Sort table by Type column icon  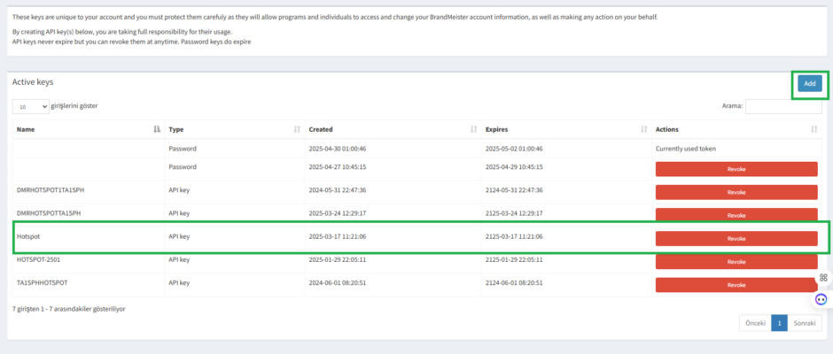tap(297, 129)
